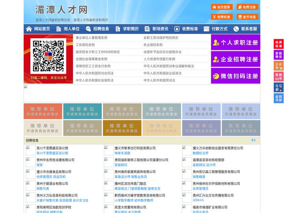Click the card icon beside 付款方式
This screenshot has width=284, height=213.
coord(206,29)
